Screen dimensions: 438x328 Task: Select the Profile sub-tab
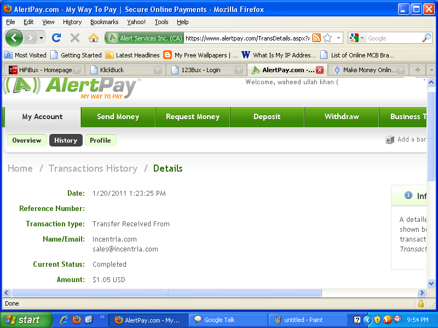point(100,140)
